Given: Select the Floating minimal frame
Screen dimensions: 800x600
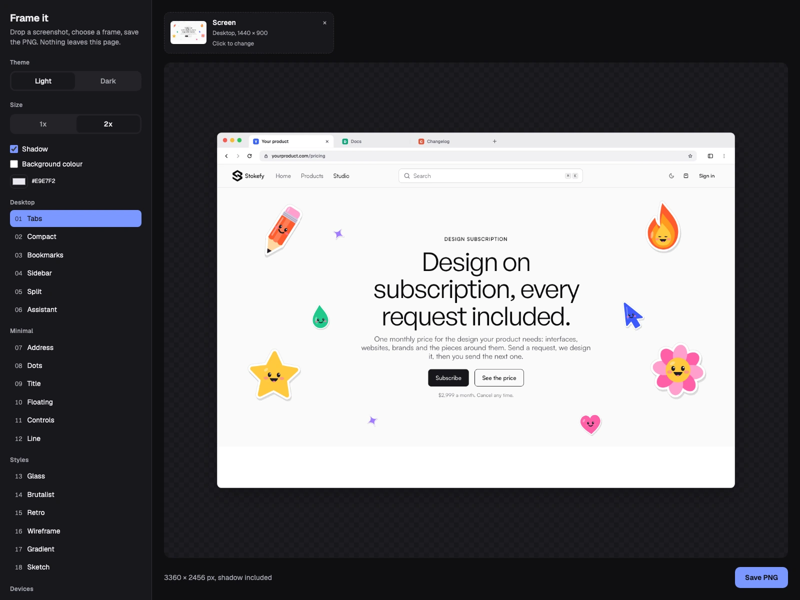Looking at the screenshot, I should pyautogui.click(x=75, y=402).
